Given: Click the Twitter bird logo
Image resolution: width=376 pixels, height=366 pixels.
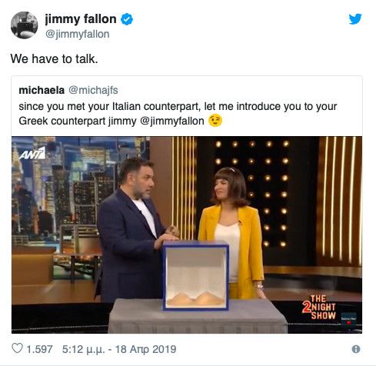Looking at the screenshot, I should [355, 19].
